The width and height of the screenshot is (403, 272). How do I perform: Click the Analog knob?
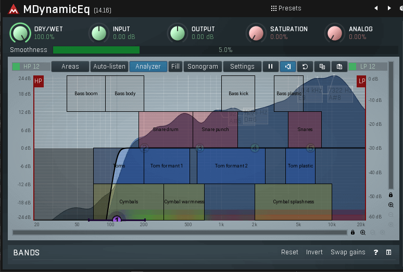(335, 33)
